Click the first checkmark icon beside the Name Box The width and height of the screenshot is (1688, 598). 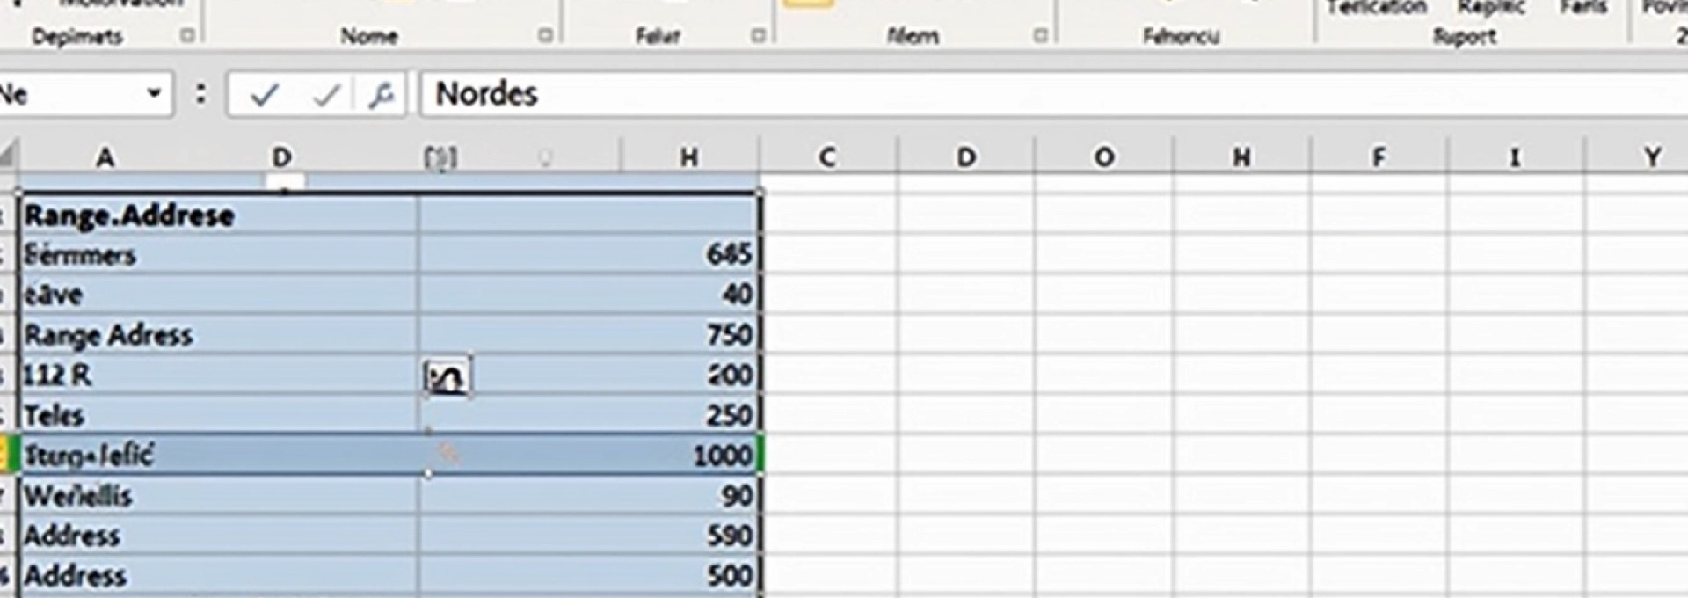(265, 94)
